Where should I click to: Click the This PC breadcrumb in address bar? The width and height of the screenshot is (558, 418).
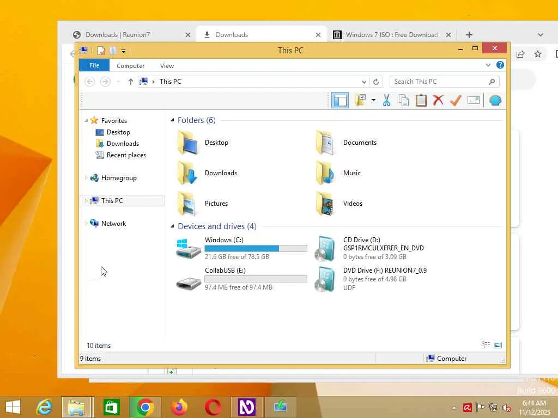pyautogui.click(x=171, y=82)
